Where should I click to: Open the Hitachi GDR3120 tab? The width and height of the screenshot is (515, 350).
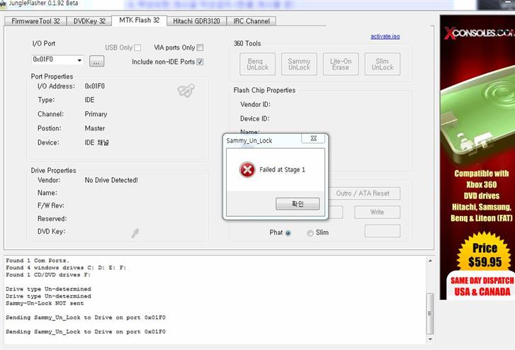click(x=196, y=21)
